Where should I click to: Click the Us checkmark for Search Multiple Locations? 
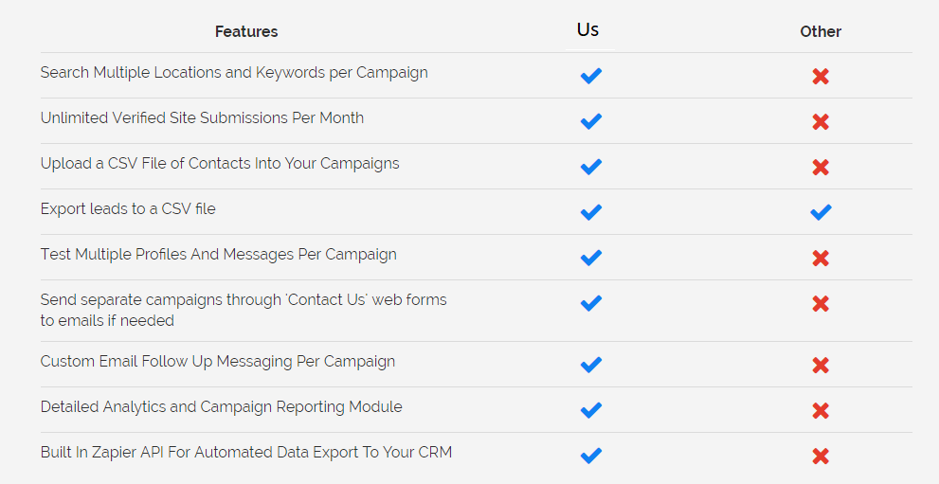(591, 76)
